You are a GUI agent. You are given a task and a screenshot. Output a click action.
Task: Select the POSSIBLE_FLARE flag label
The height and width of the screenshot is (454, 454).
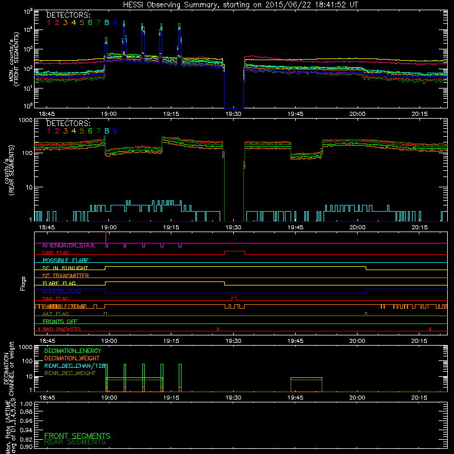[x=65, y=260]
